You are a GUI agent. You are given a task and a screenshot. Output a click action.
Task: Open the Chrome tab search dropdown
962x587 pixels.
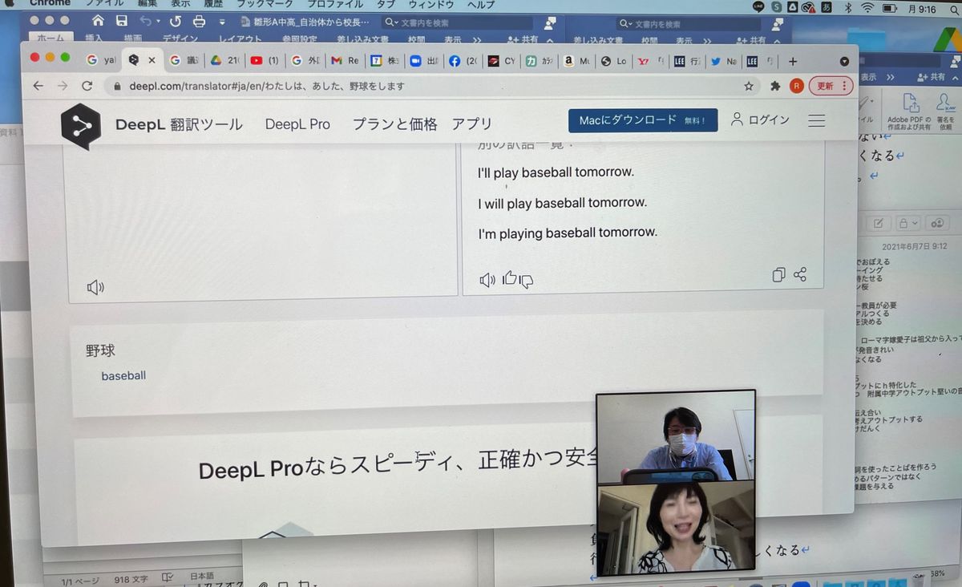click(x=844, y=61)
